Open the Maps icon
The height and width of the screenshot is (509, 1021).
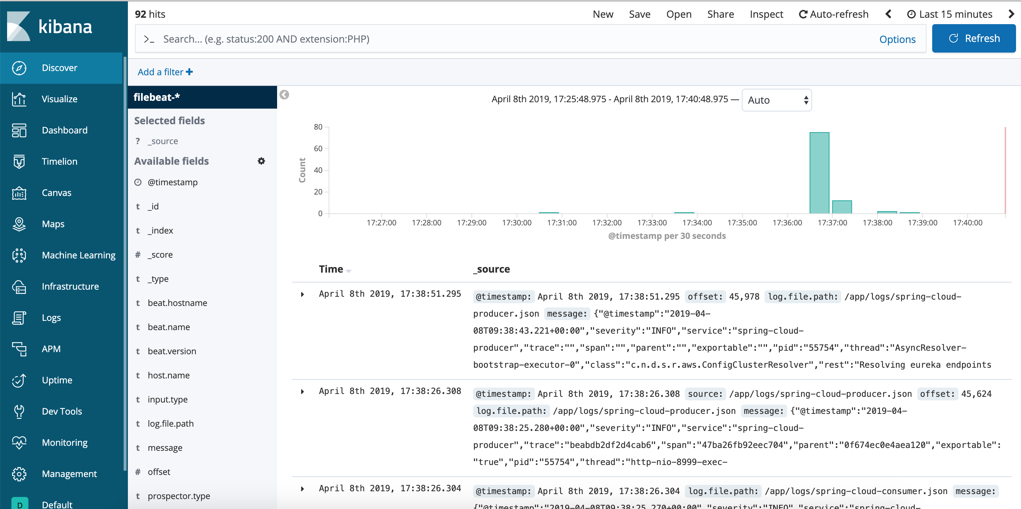(19, 224)
